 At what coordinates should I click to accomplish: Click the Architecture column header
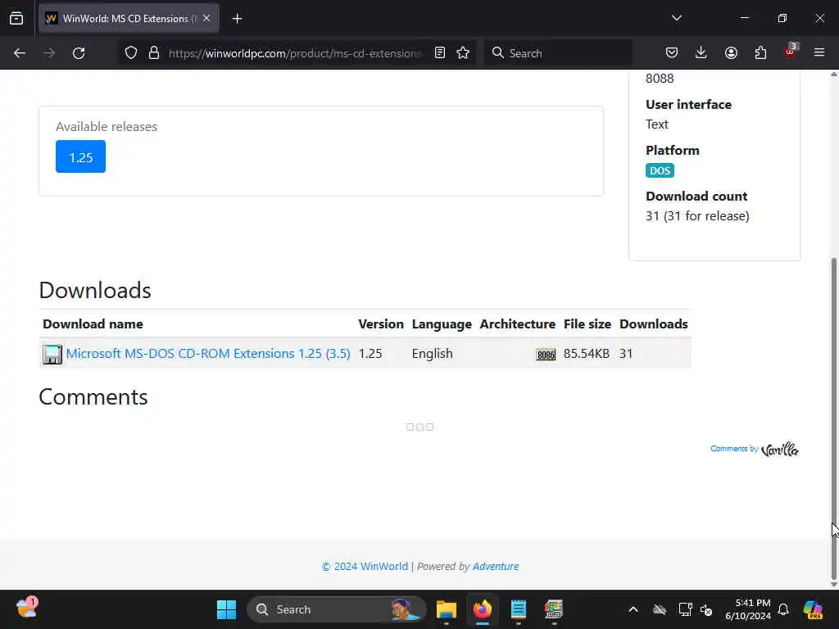coord(518,324)
